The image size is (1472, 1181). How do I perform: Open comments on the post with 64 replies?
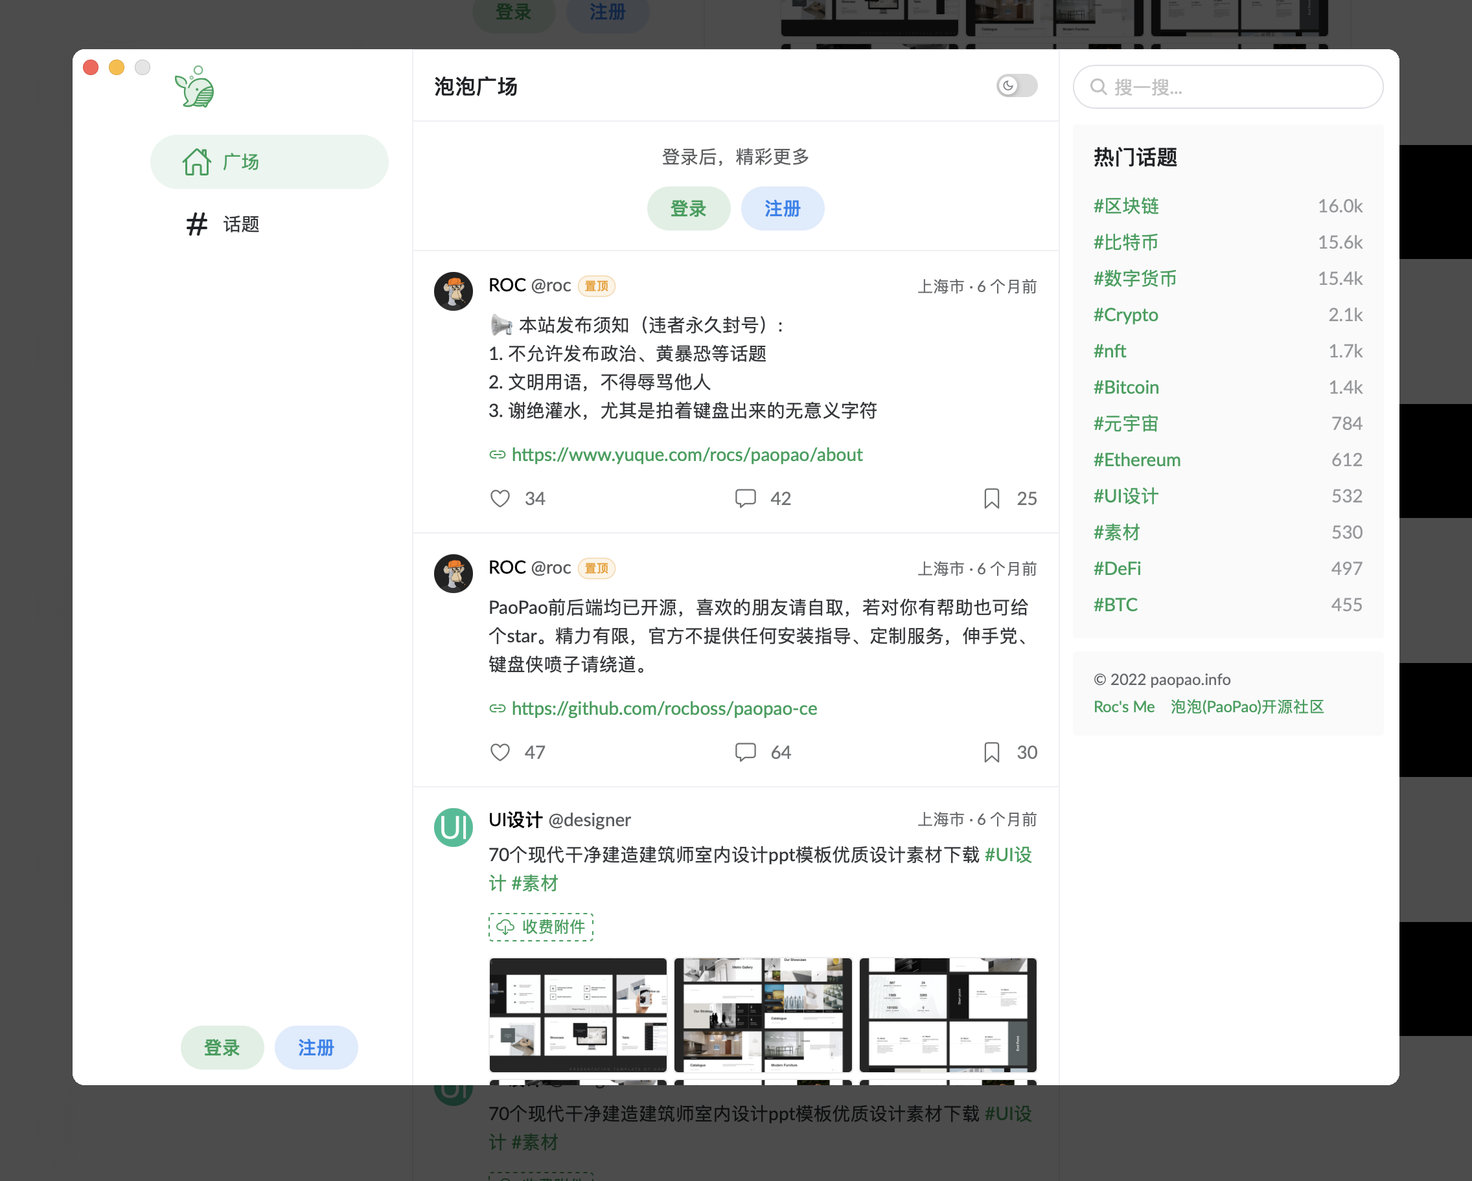(745, 752)
